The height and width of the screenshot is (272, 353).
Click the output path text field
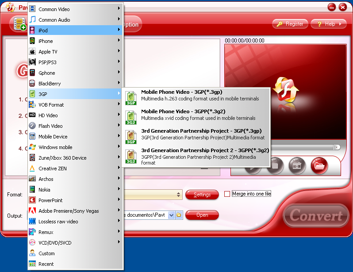pos(146,215)
